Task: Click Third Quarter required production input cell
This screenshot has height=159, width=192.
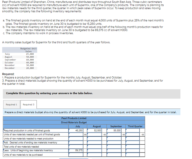Action: 133,130
